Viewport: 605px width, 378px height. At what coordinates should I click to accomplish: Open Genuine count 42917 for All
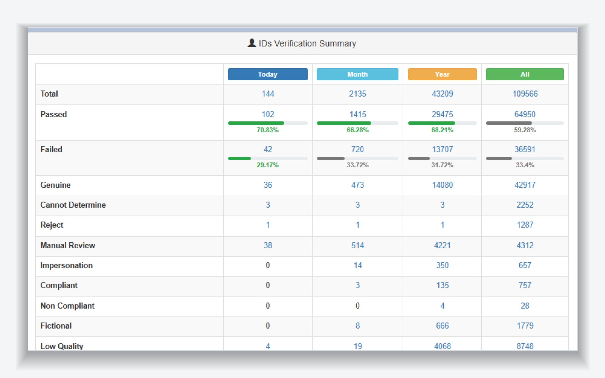pyautogui.click(x=525, y=185)
